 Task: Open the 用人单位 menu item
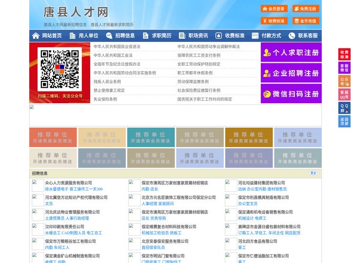88,36
